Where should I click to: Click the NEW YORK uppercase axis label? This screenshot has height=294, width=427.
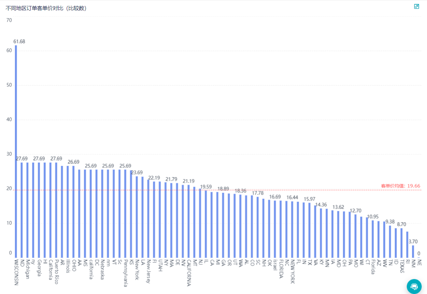click(292, 272)
